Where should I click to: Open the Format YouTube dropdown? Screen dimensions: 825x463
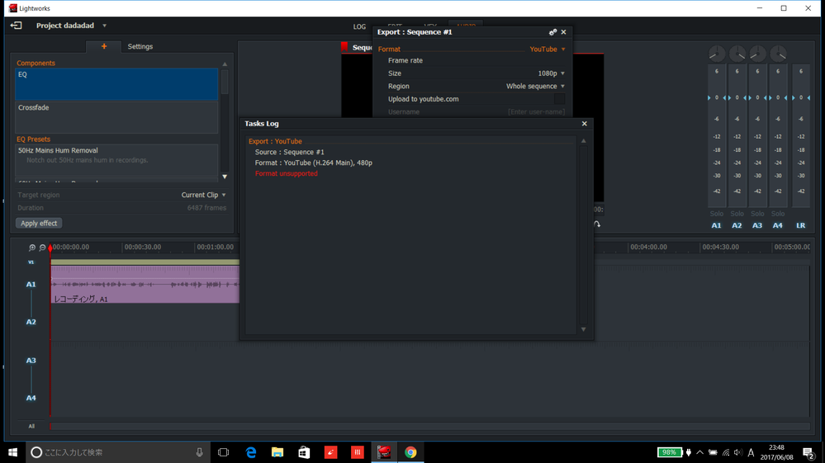pyautogui.click(x=548, y=49)
